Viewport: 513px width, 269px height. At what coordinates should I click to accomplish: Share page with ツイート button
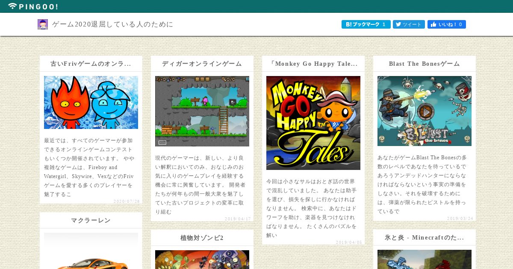tap(409, 24)
